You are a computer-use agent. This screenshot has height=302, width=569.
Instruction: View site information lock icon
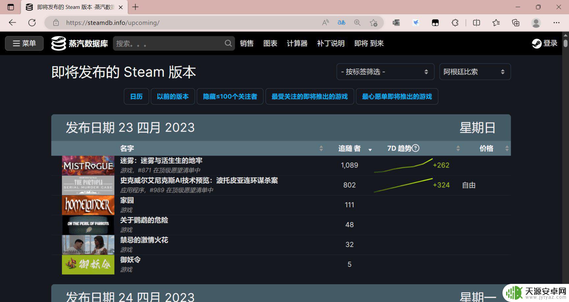tap(56, 23)
